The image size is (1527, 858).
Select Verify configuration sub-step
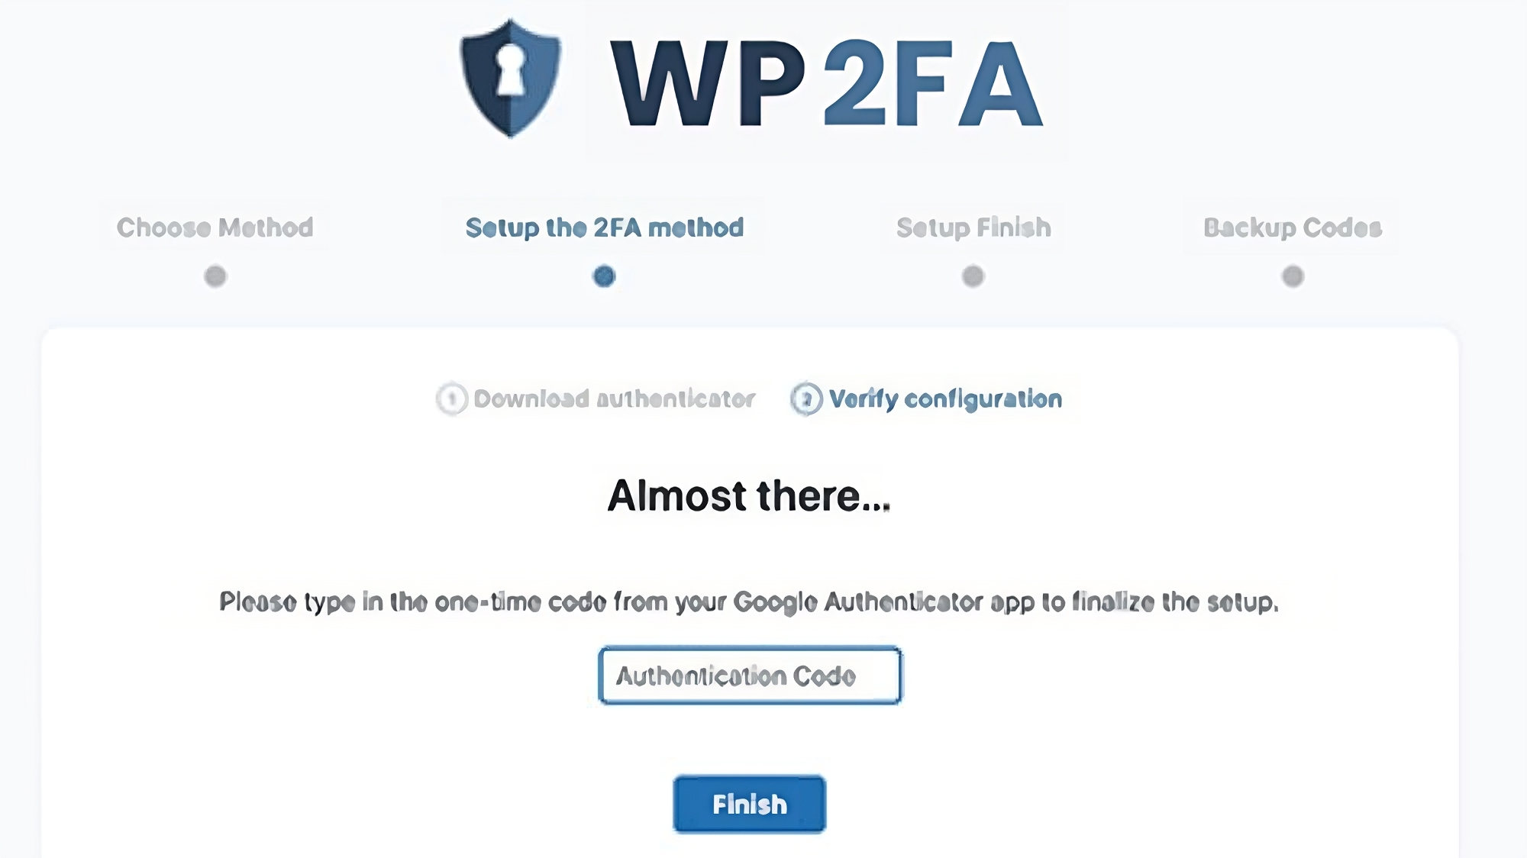click(x=945, y=399)
